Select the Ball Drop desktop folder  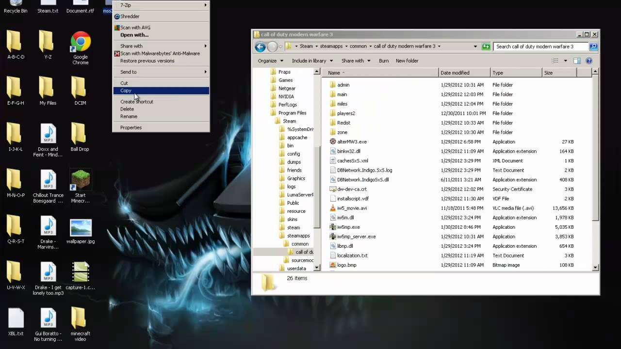tap(80, 137)
